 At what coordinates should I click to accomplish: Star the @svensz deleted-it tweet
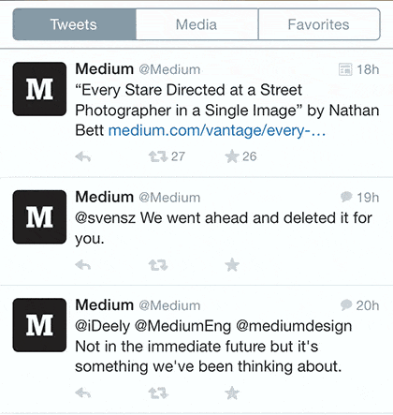point(232,265)
